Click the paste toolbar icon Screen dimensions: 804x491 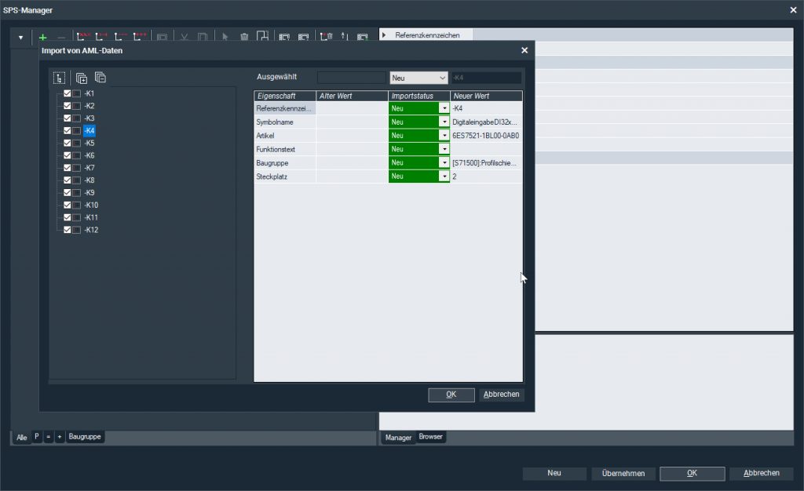[x=202, y=37]
